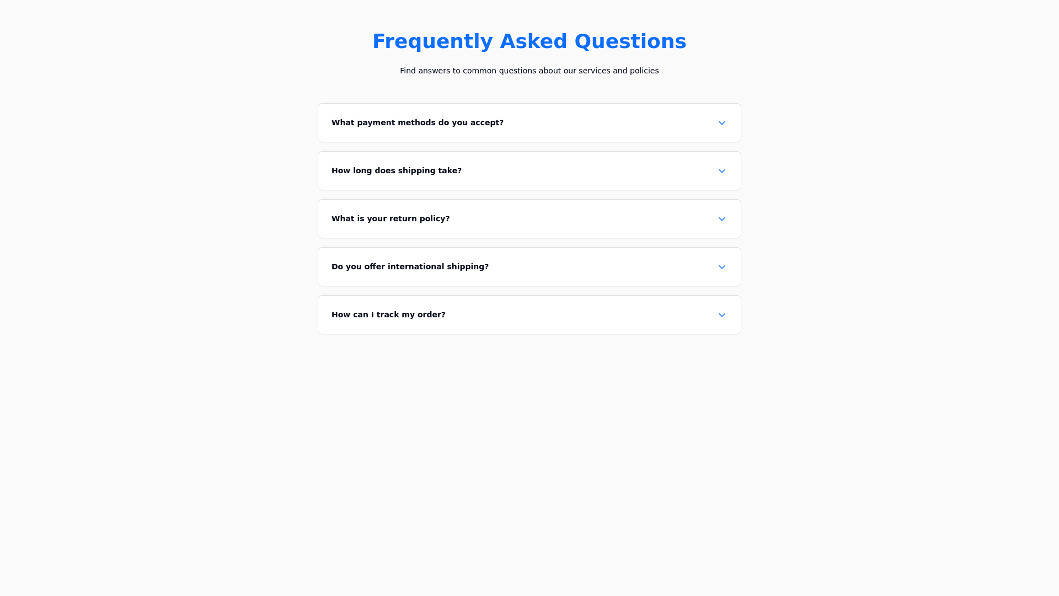The height and width of the screenshot is (596, 1059).
Task: Click the middle of the international shipping card
Action: click(529, 267)
